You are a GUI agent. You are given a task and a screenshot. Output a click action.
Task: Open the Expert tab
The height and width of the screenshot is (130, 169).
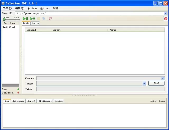point(31,101)
